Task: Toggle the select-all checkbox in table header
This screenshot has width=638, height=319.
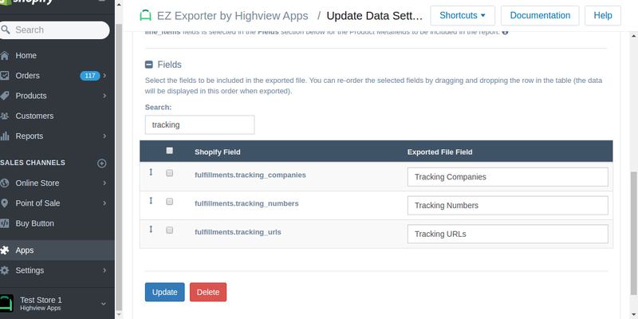Action: pos(170,151)
